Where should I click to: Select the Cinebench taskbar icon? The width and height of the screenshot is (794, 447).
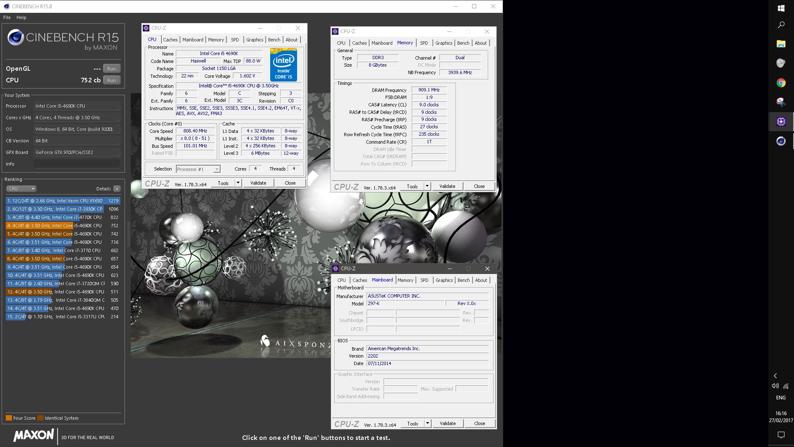coord(781,141)
